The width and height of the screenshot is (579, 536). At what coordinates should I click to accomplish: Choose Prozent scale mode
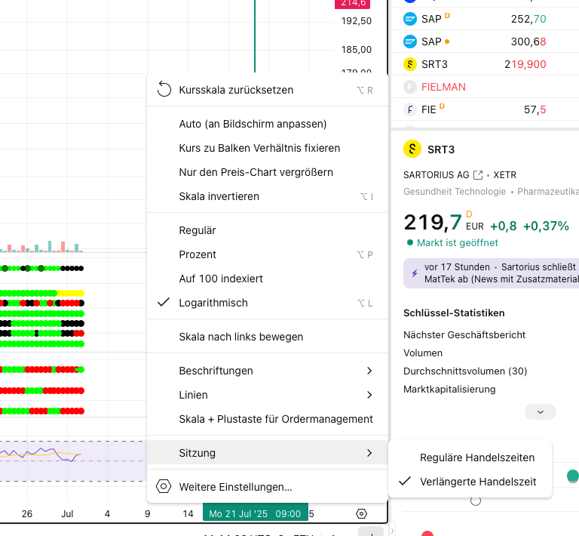pyautogui.click(x=198, y=254)
